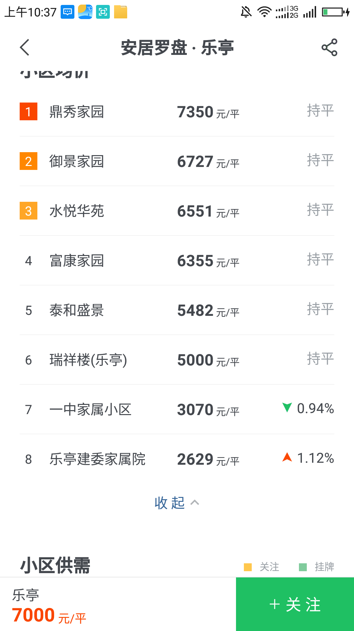Tap the back arrow icon
The height and width of the screenshot is (631, 354).
[25, 47]
